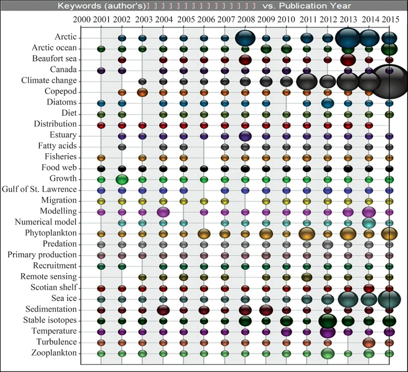
Task: Choose the "Numerical model" keyword label
Action: tap(46, 222)
